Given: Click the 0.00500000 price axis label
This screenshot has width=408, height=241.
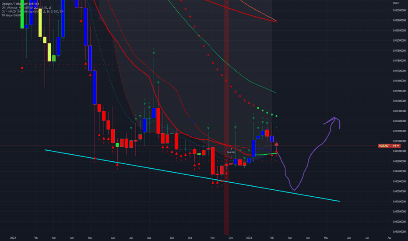Looking at the screenshot, I should pyautogui.click(x=399, y=191).
